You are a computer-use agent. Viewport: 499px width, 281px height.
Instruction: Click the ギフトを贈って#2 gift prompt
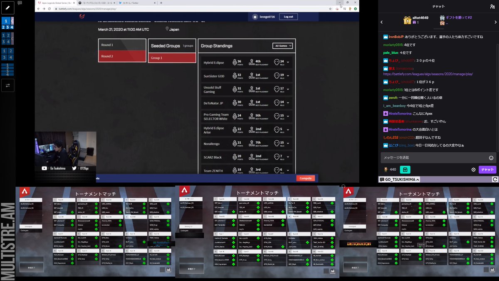click(x=459, y=18)
